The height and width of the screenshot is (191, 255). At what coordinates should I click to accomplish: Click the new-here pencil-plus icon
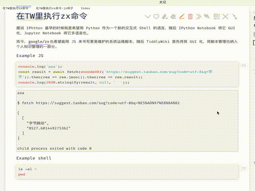click(x=165, y=17)
